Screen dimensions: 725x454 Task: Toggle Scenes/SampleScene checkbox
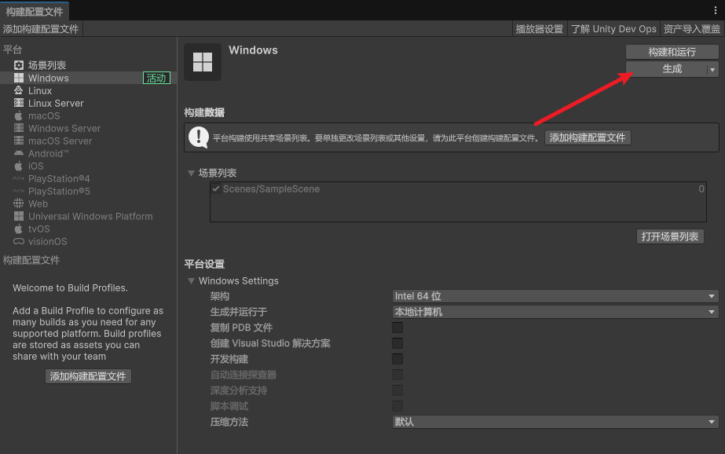(216, 189)
